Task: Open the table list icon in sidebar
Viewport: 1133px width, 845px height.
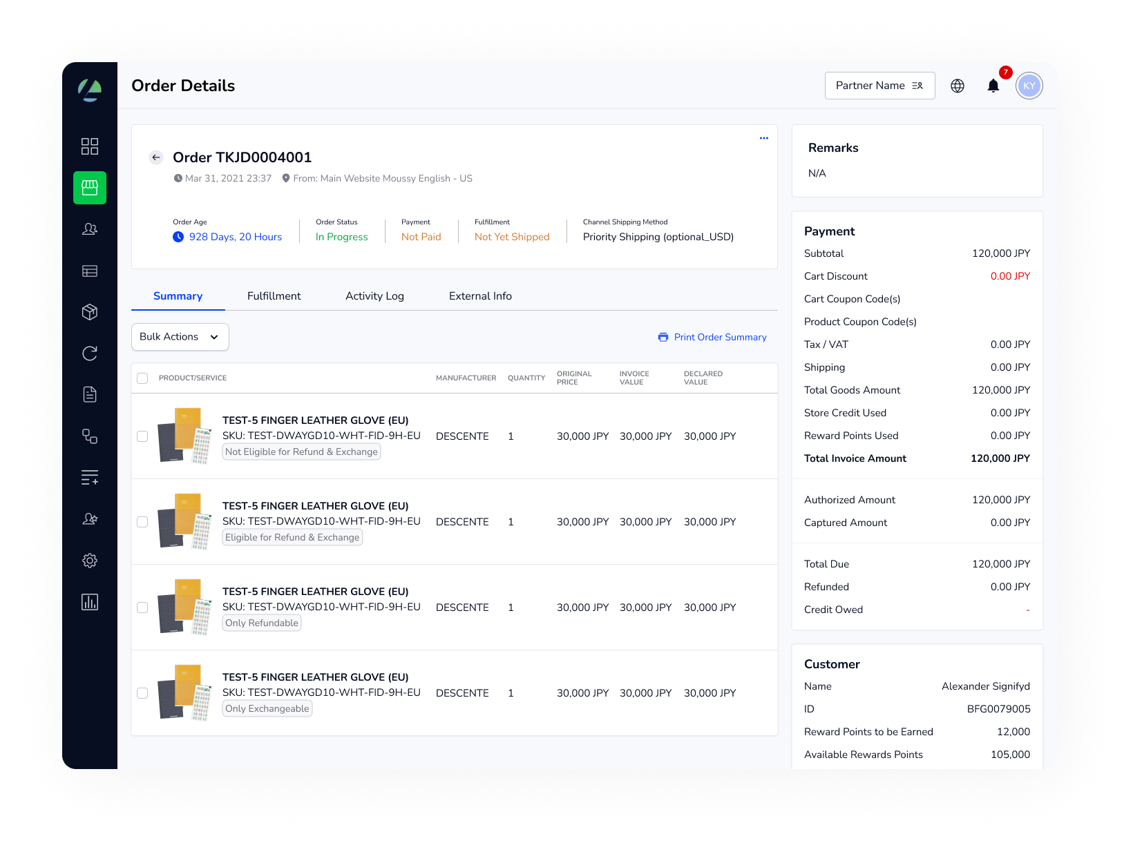Action: [x=90, y=271]
